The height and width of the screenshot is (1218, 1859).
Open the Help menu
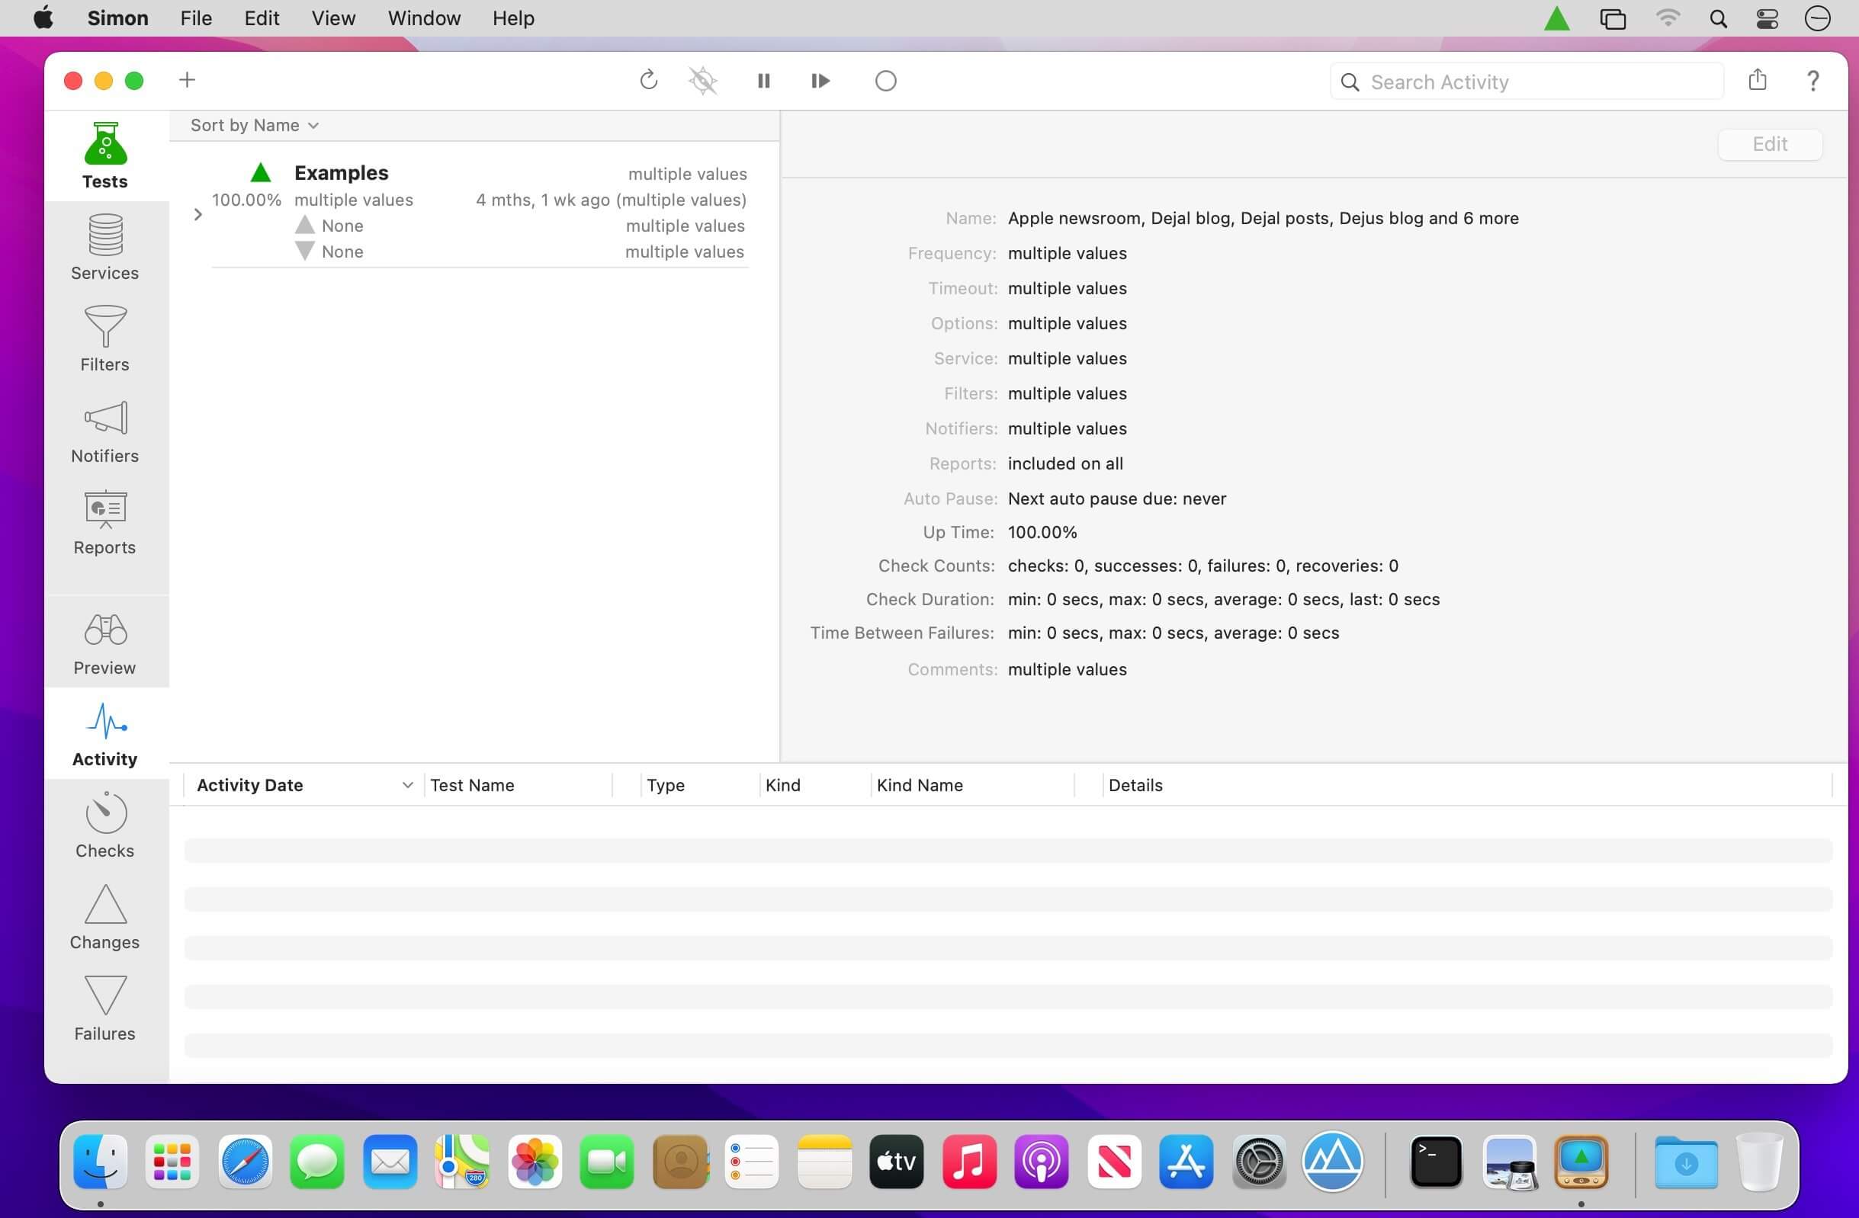tap(513, 18)
